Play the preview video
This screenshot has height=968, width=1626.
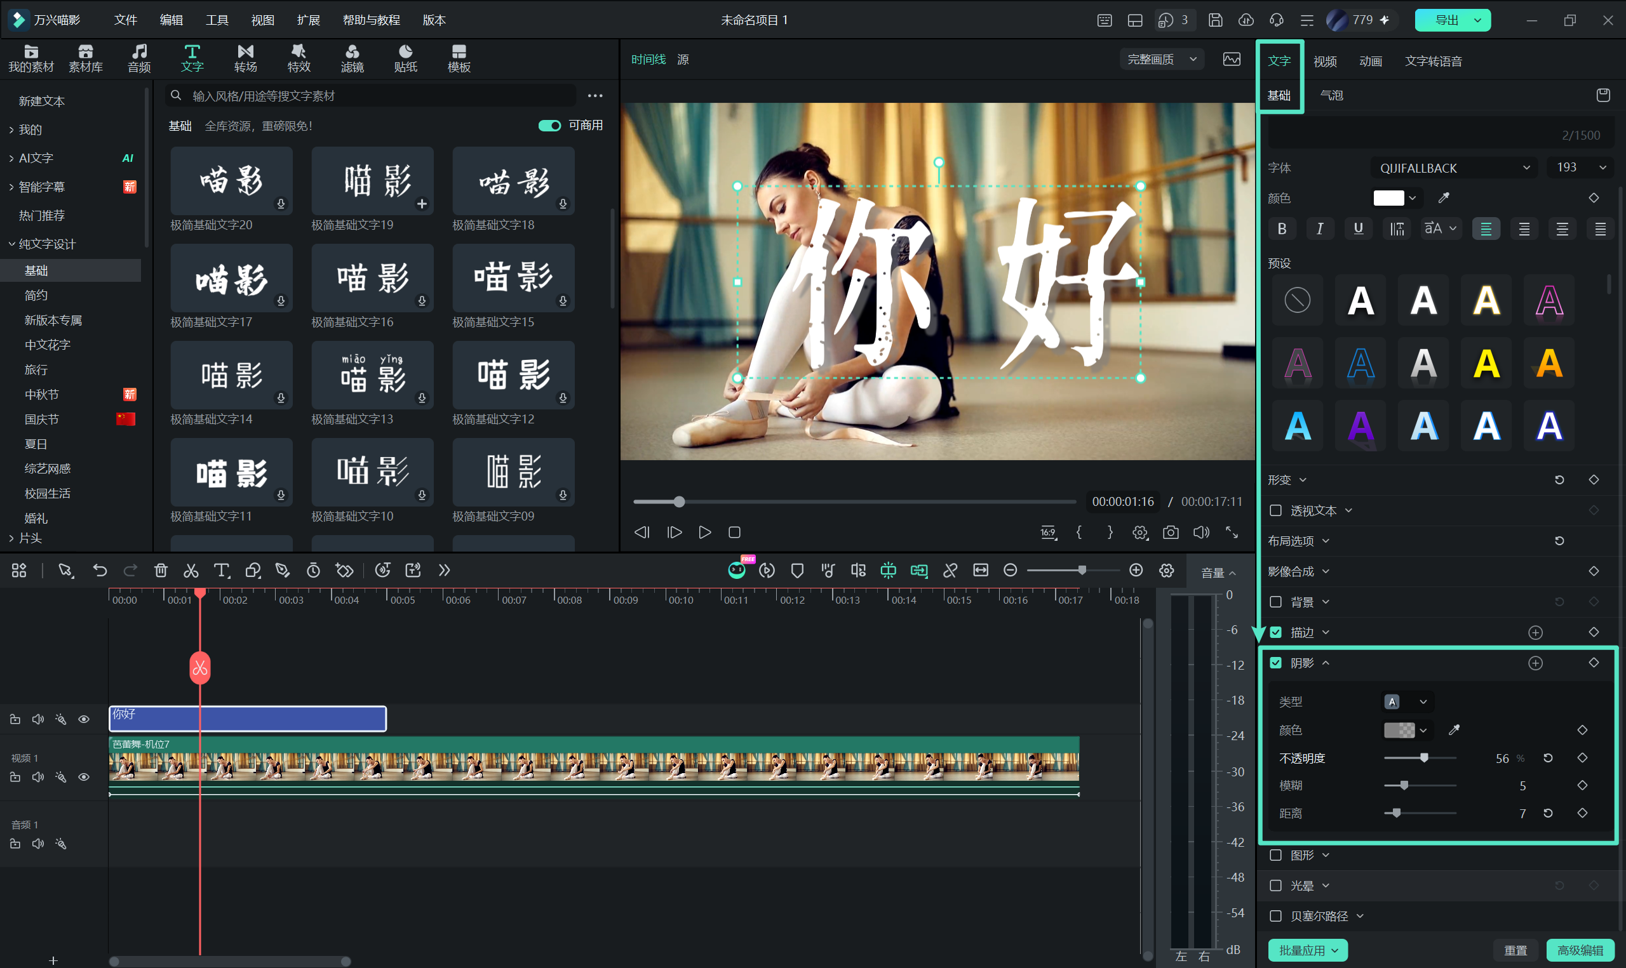[704, 533]
